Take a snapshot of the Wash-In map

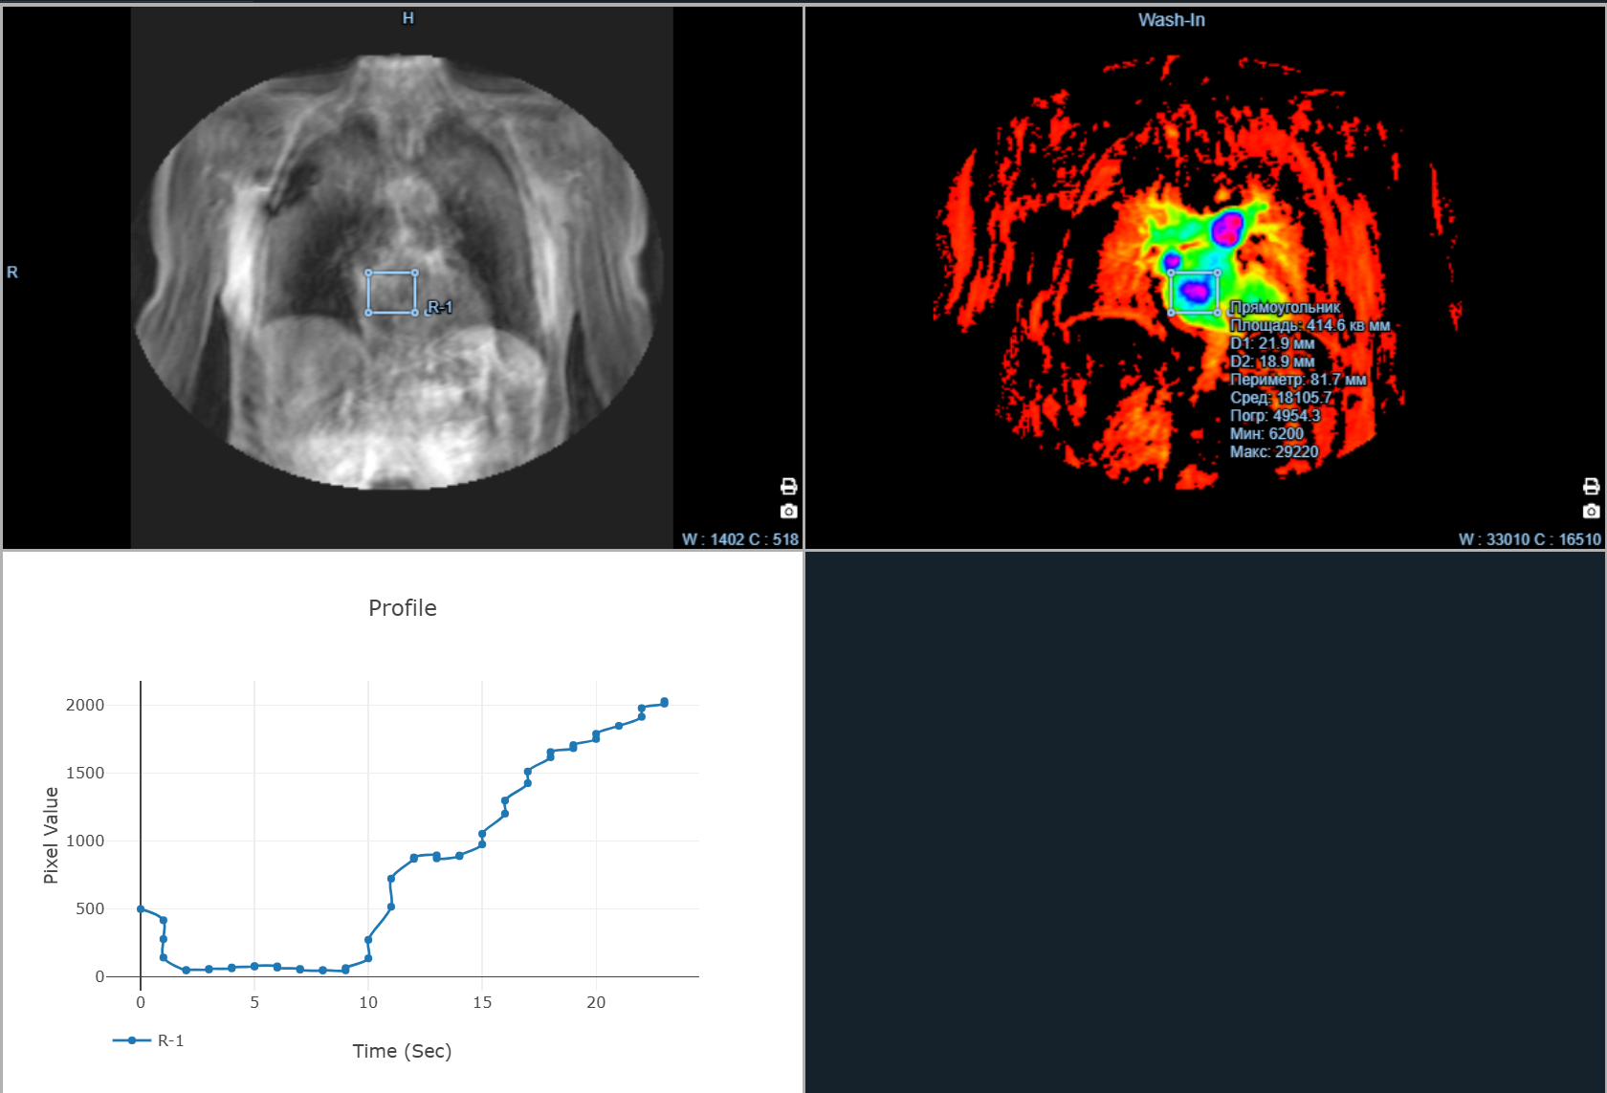(1591, 512)
